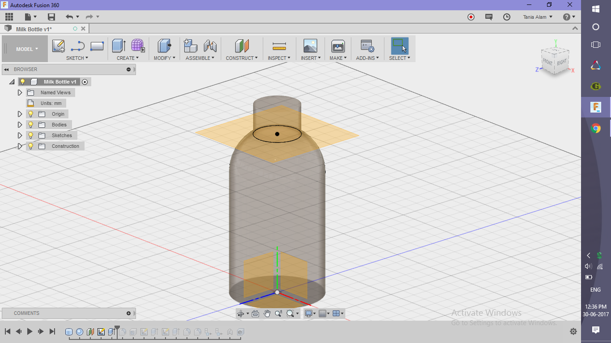Screen dimensions: 611x343
Task: Click the Save icon
Action: coord(51,17)
